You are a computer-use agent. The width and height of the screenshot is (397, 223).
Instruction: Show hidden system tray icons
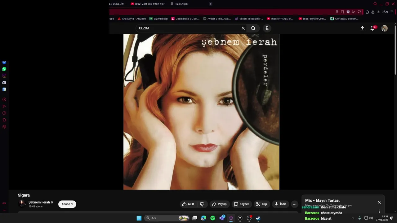(x=353, y=218)
